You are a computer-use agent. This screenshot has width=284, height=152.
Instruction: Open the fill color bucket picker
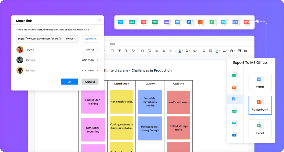coord(180,51)
